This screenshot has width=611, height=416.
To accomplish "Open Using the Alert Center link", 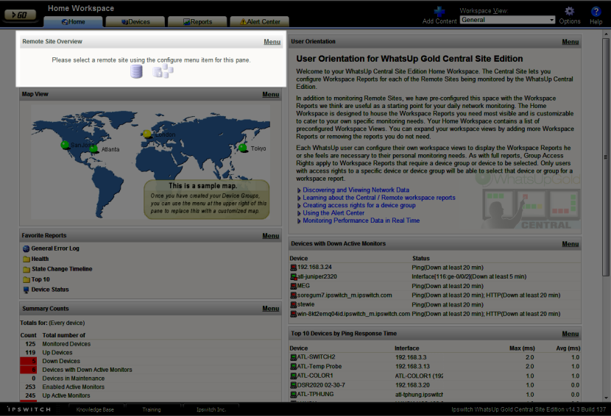I will click(333, 213).
